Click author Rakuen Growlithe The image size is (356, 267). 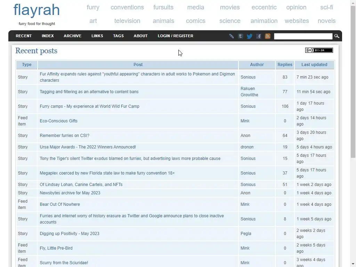249,92
